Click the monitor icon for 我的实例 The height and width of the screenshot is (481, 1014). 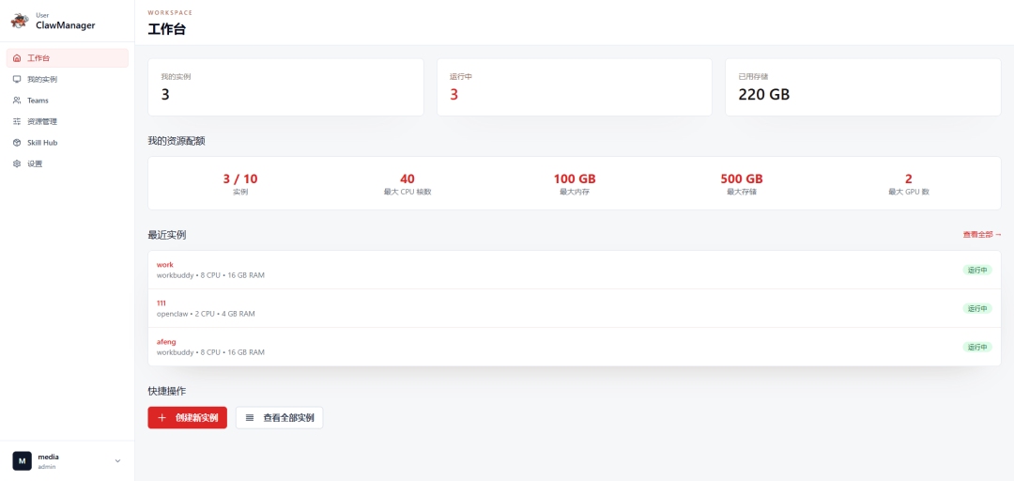(17, 79)
